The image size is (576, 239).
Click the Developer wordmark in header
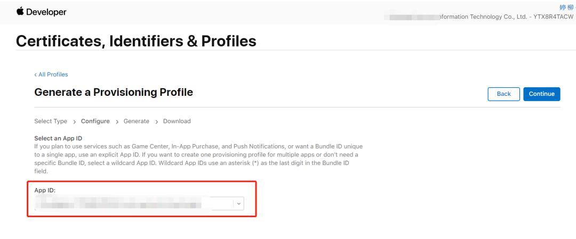(x=45, y=12)
